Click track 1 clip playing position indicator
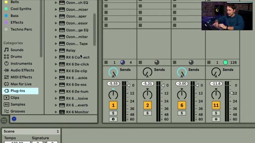This screenshot has height=143, width=255. [x=123, y=62]
